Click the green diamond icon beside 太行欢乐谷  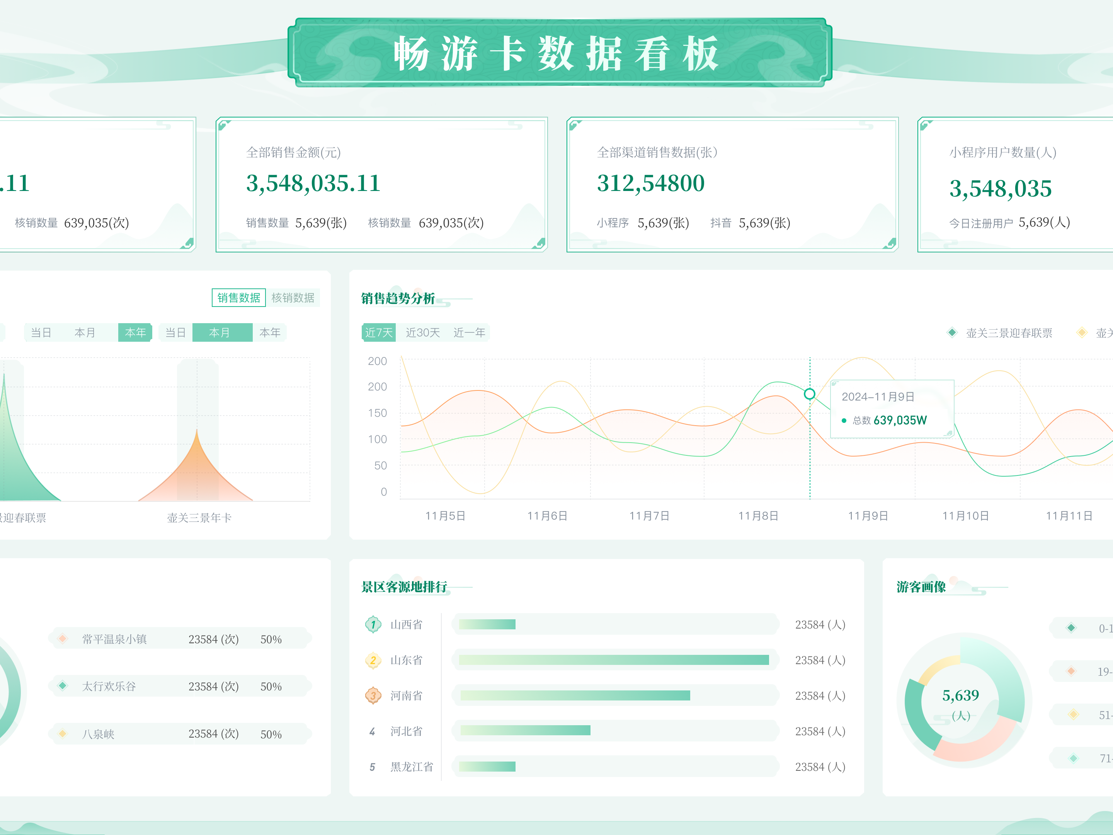(x=63, y=685)
